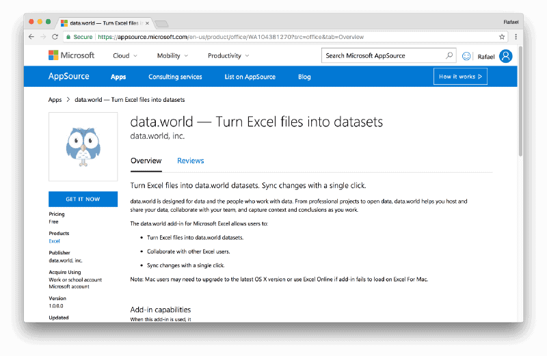Screen dimensions: 547x356
Task: Go back with the browser back arrow
Action: [31, 37]
